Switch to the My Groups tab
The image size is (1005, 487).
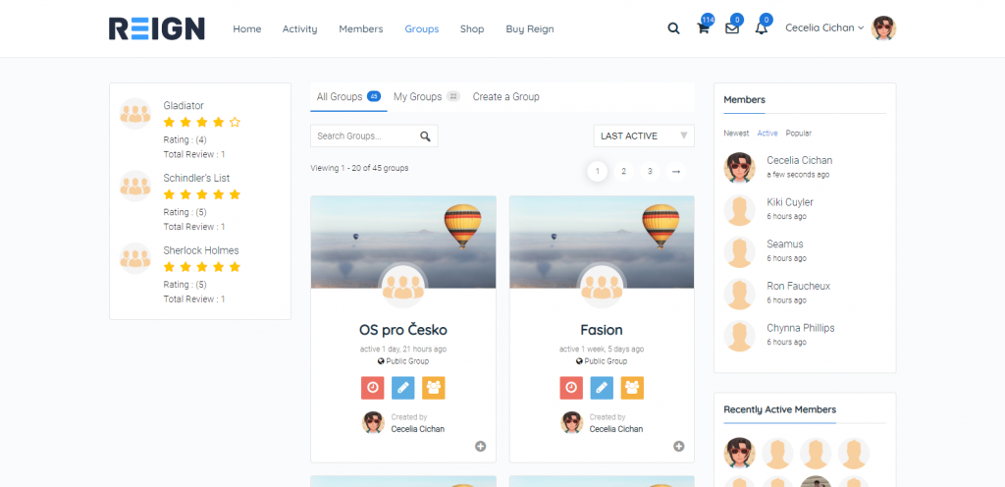point(427,97)
